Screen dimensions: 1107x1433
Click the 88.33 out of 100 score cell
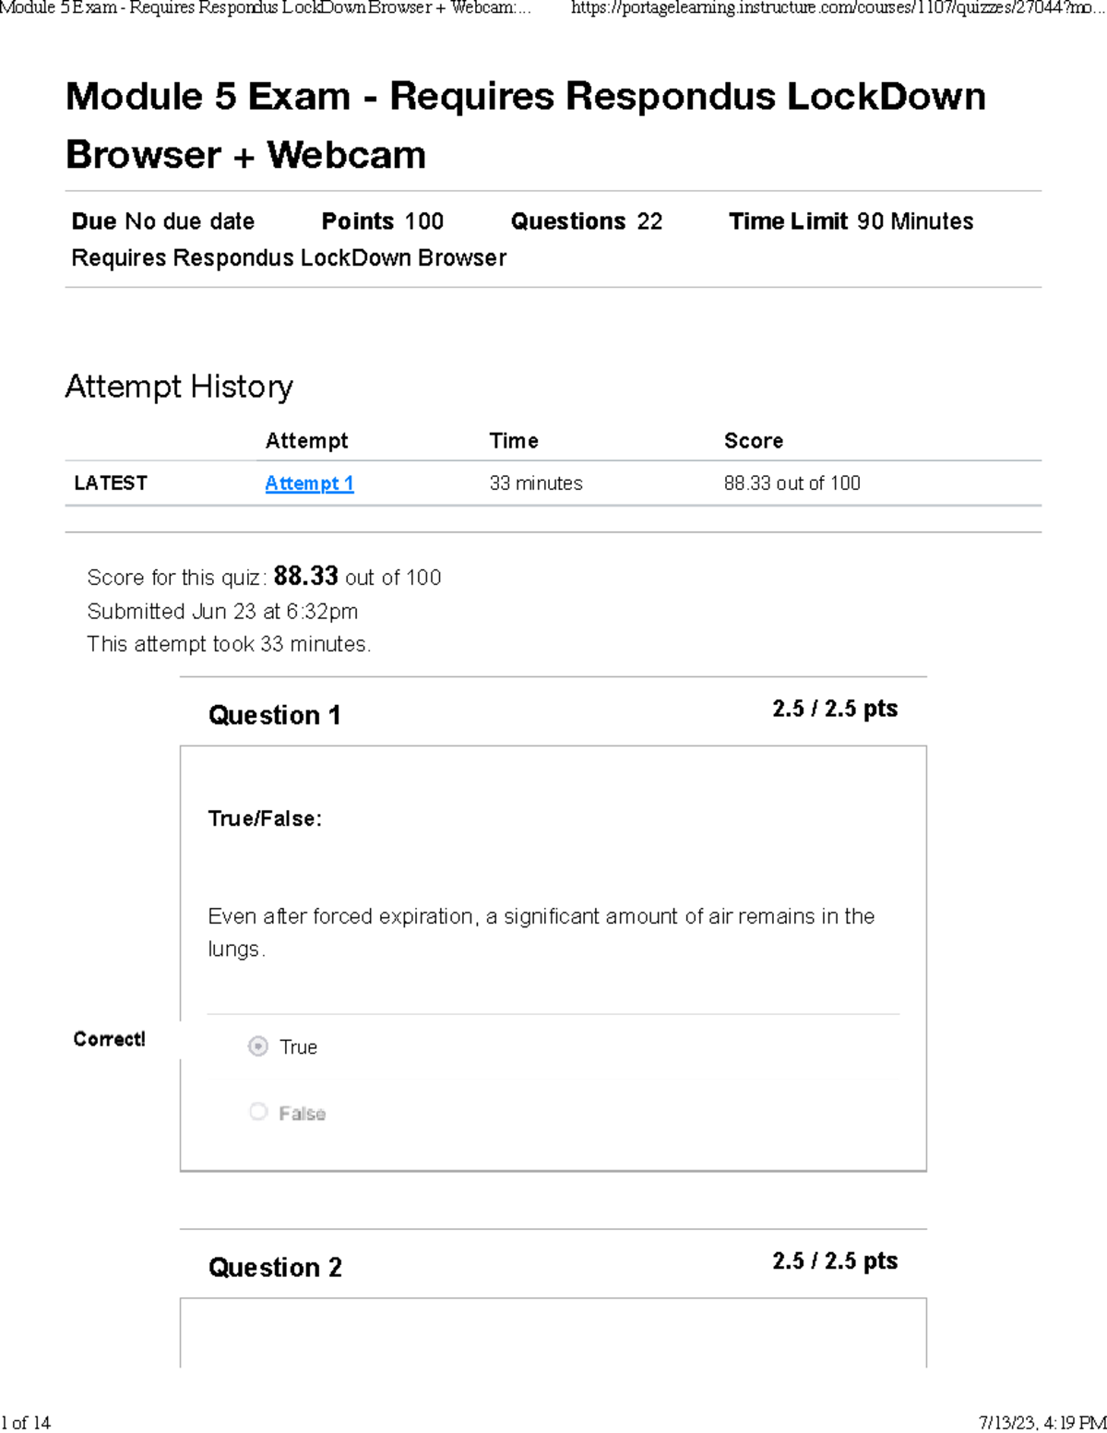(x=792, y=484)
